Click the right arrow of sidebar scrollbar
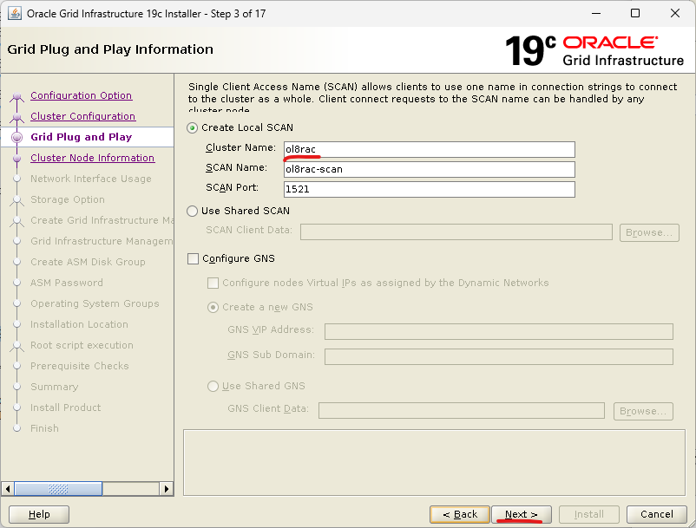 (x=166, y=488)
